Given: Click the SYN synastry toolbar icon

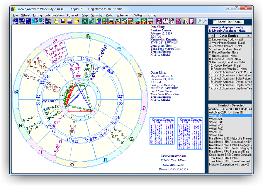Looking at the screenshot, I should [x=137, y=21].
